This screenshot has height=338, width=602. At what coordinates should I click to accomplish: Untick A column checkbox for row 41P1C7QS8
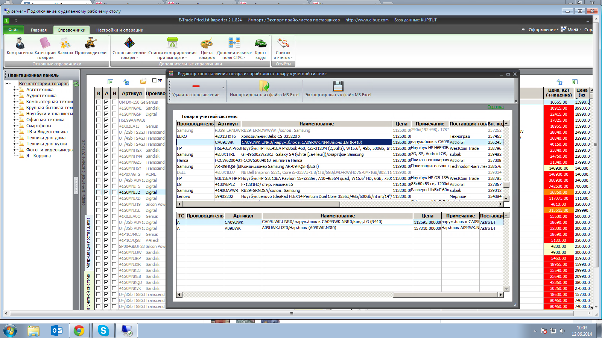tap(106, 240)
